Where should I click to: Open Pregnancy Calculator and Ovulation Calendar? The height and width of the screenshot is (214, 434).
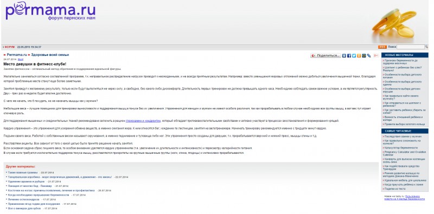tap(404, 153)
